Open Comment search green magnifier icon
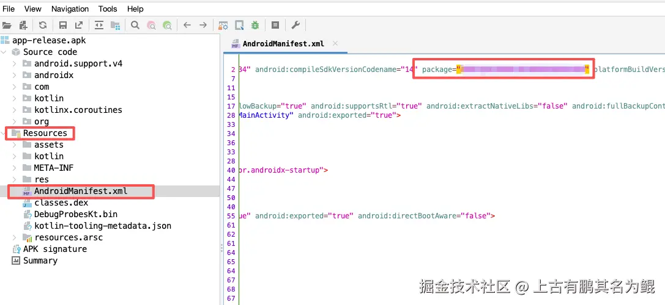The height and width of the screenshot is (305, 665). 168,26
